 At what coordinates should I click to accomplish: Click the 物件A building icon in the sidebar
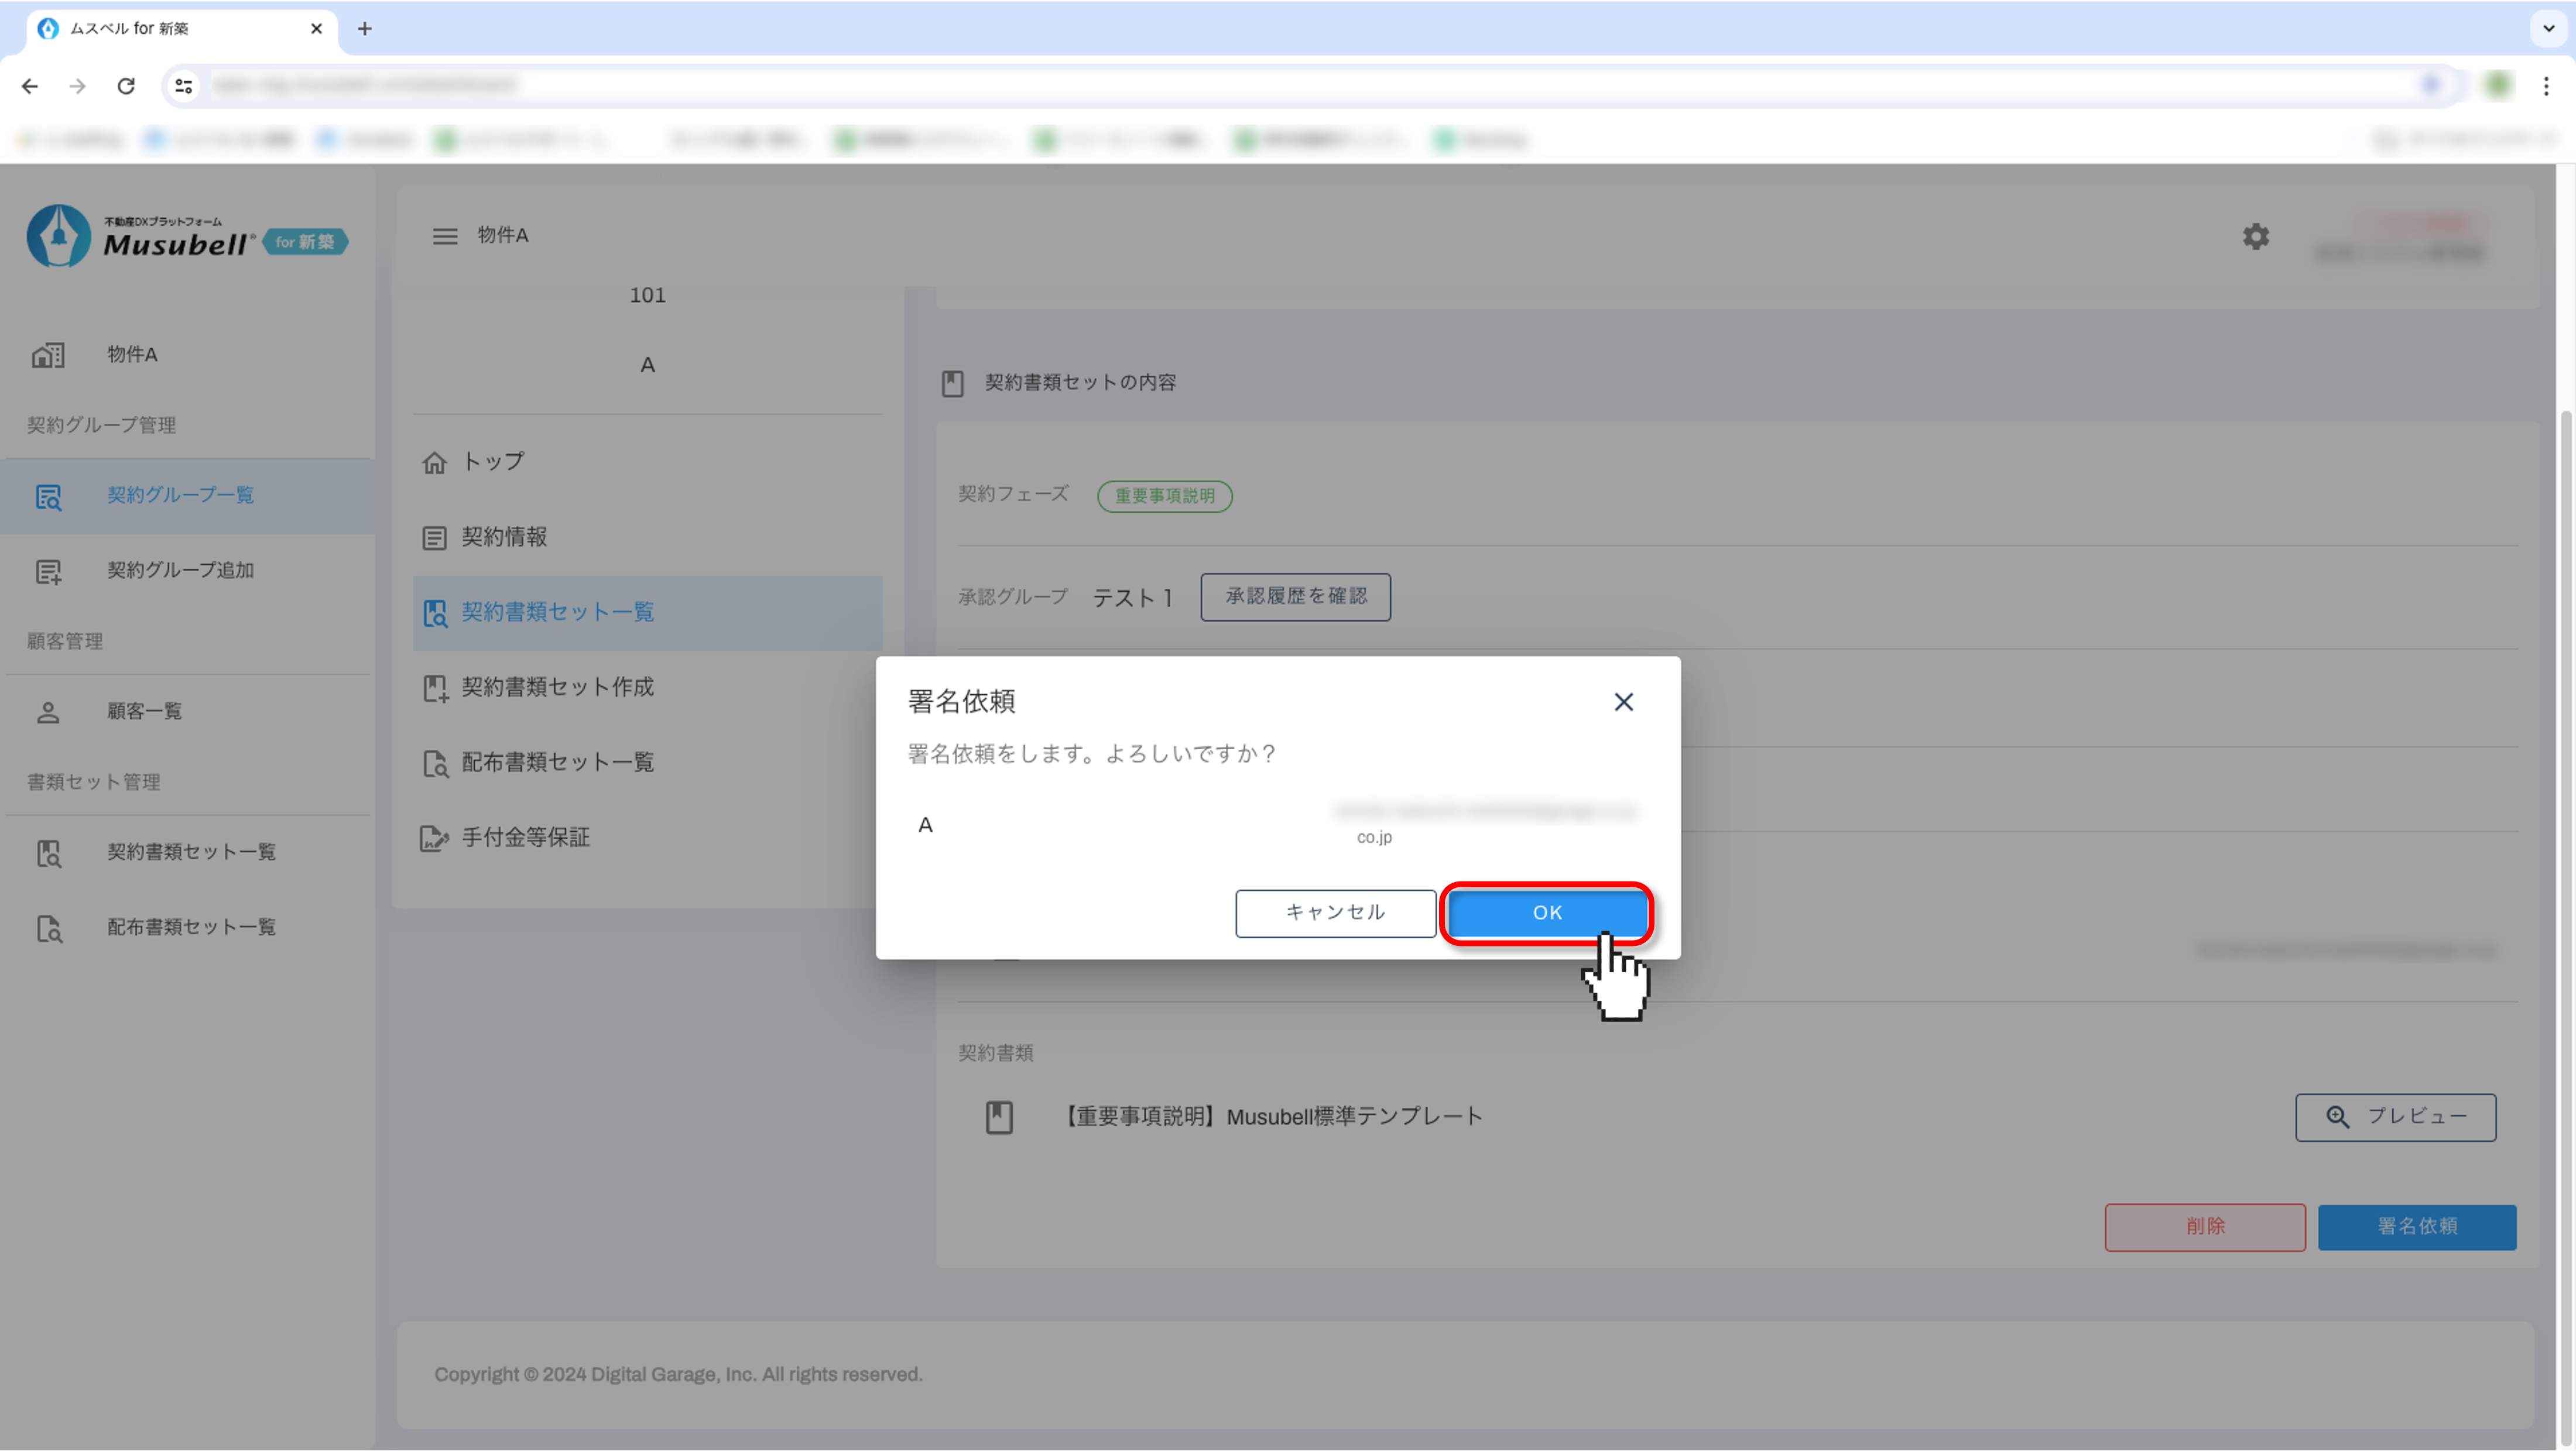48,355
